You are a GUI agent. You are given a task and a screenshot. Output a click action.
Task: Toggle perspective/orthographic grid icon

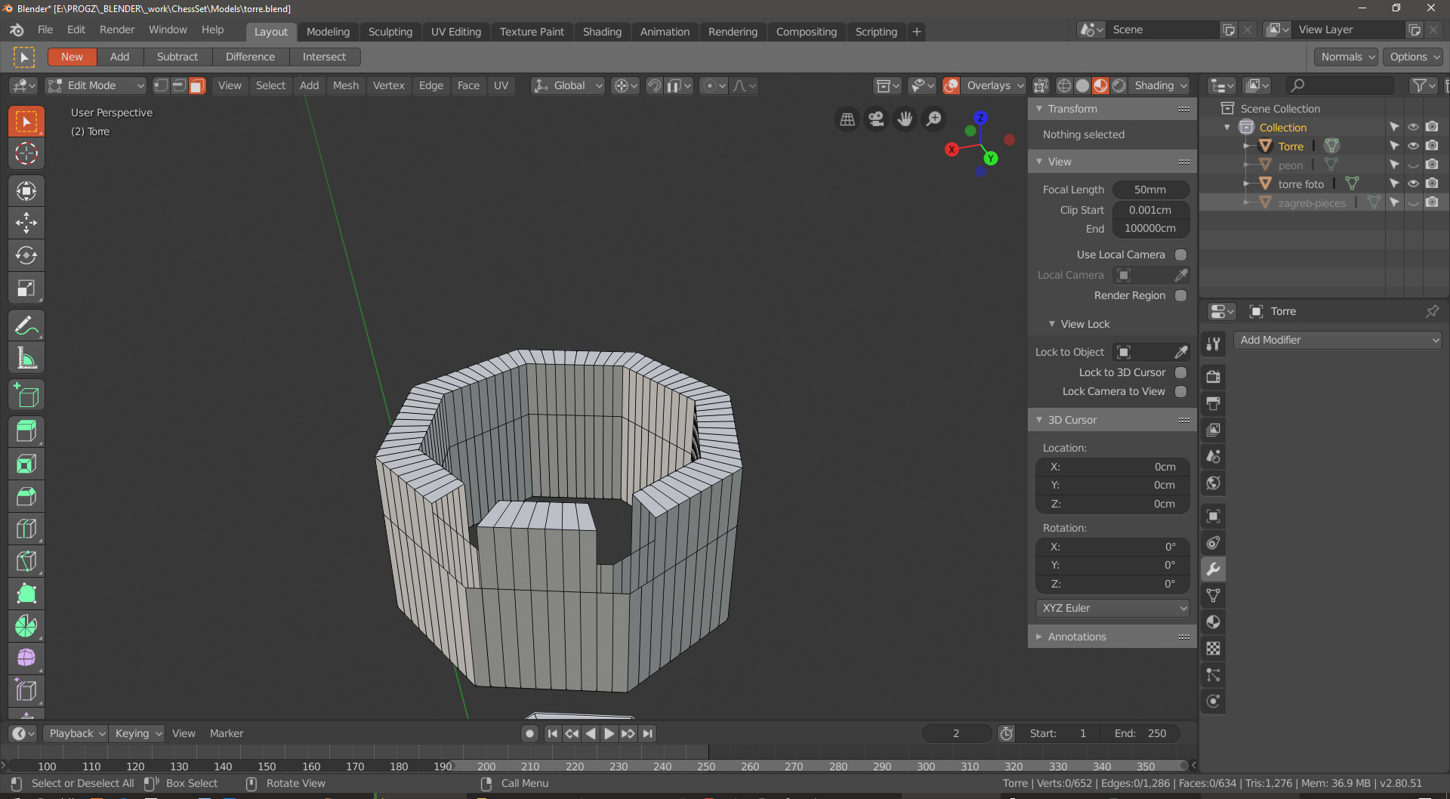tap(847, 119)
